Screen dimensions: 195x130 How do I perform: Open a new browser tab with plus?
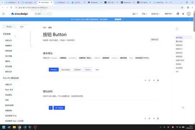(x=170, y=3)
